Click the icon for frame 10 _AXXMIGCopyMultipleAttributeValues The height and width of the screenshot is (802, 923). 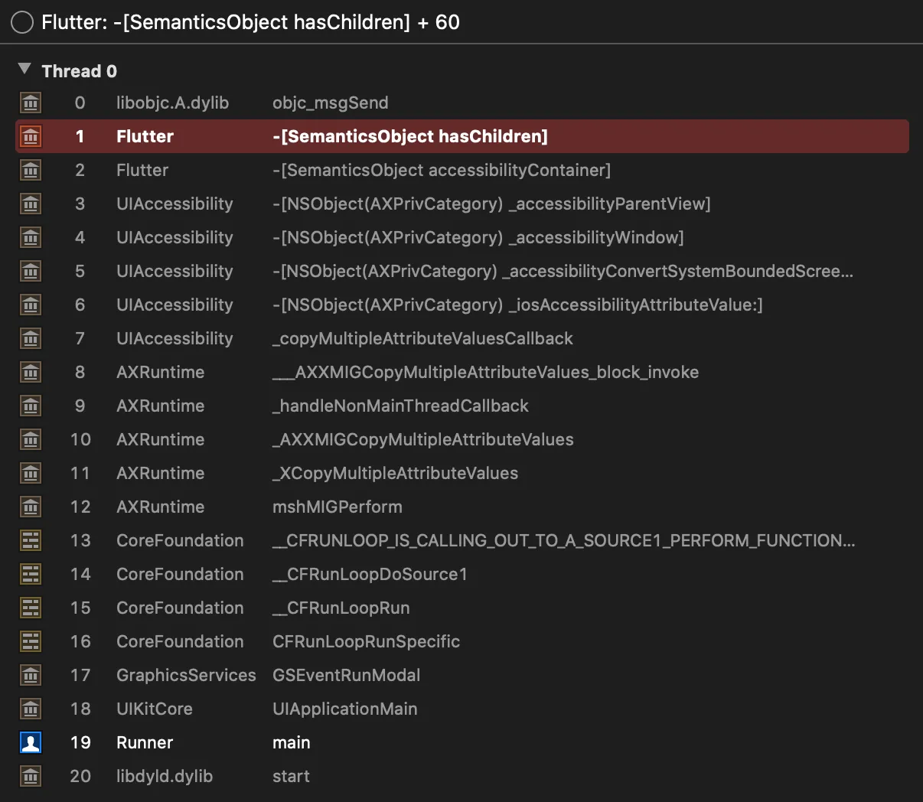pyautogui.click(x=31, y=439)
